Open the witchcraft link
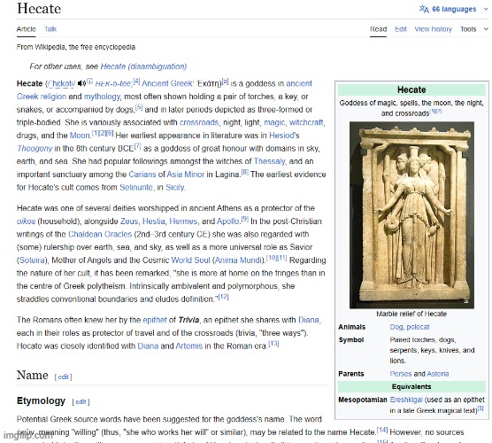 click(x=306, y=122)
